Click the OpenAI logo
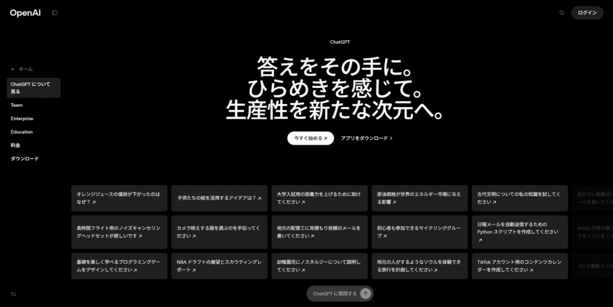This screenshot has width=613, height=307. pos(25,13)
